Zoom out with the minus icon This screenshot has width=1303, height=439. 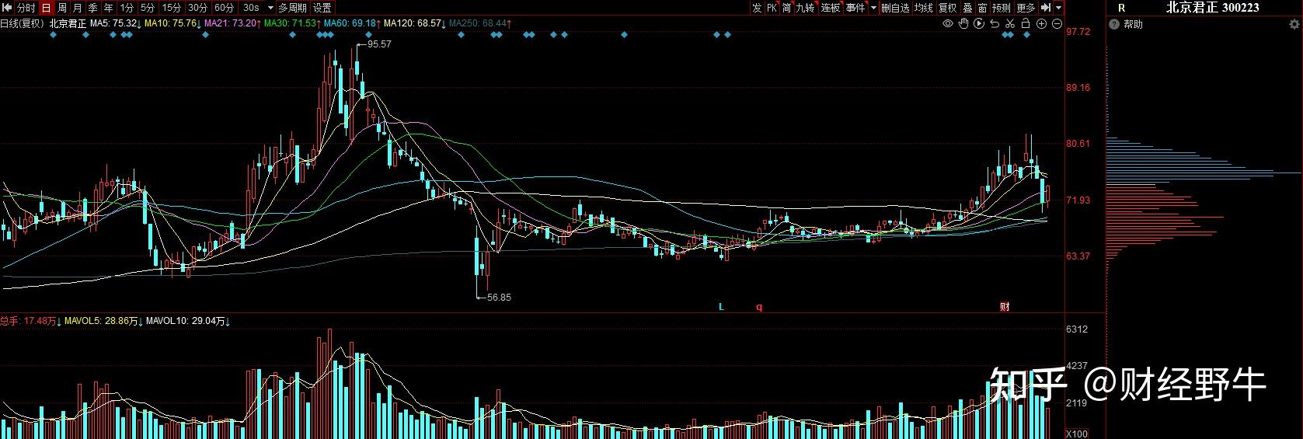pos(1057,24)
